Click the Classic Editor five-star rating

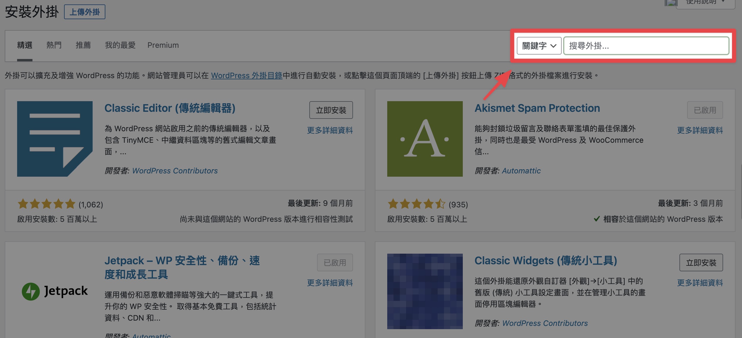coord(47,204)
